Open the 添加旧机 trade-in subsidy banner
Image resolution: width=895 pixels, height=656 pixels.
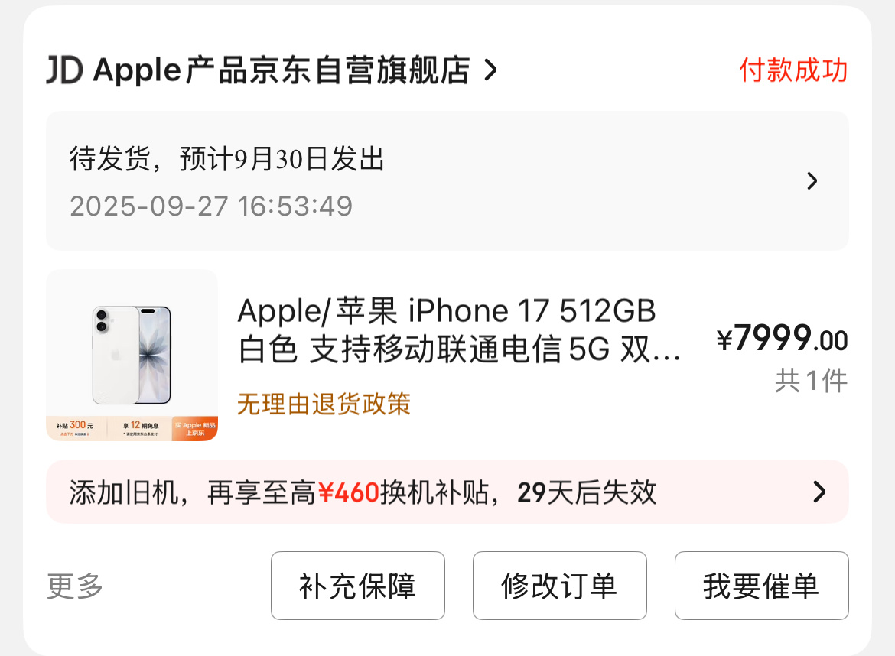click(447, 492)
